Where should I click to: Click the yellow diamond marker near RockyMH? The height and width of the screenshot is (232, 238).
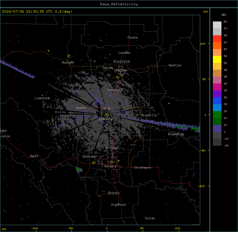tap(69, 56)
